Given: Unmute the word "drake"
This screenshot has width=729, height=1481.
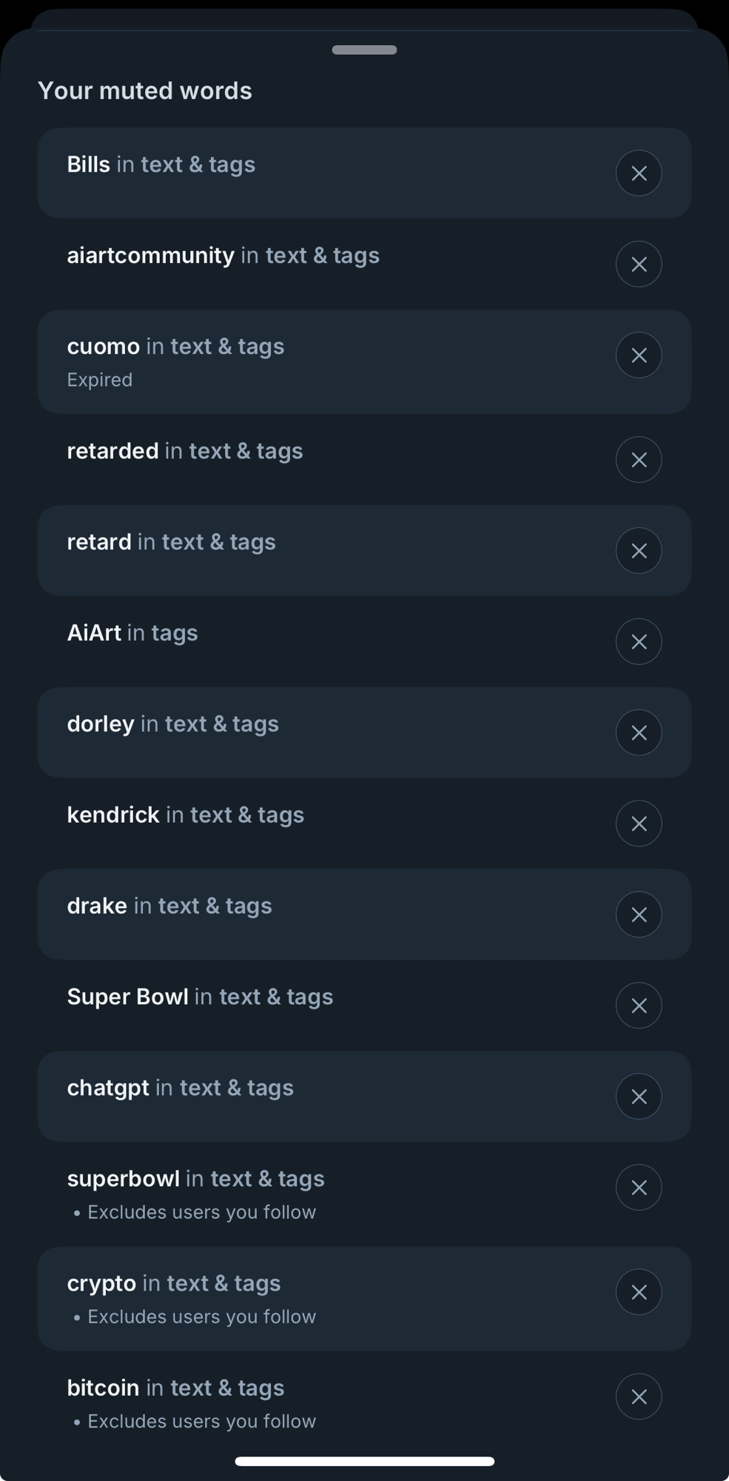Looking at the screenshot, I should 638,915.
